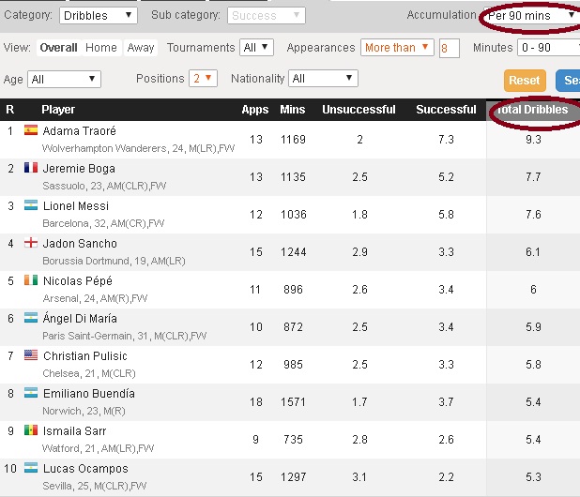This screenshot has width=580, height=497.
Task: Open Jadon Sancho player link
Action: tap(80, 244)
